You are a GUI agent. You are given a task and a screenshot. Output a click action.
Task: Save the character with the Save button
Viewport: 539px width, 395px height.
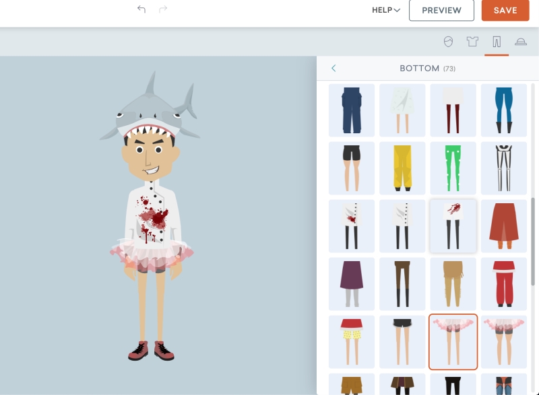pos(505,10)
